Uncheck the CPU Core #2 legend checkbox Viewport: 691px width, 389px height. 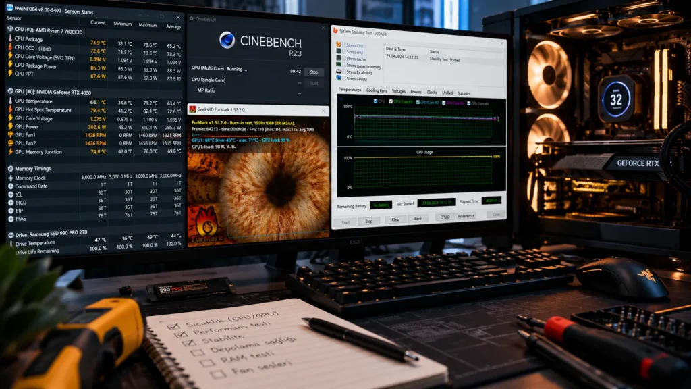coord(418,102)
